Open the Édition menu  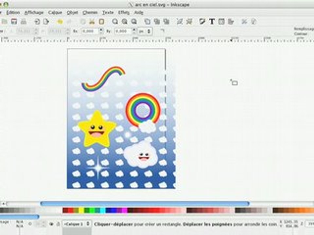(x=13, y=12)
